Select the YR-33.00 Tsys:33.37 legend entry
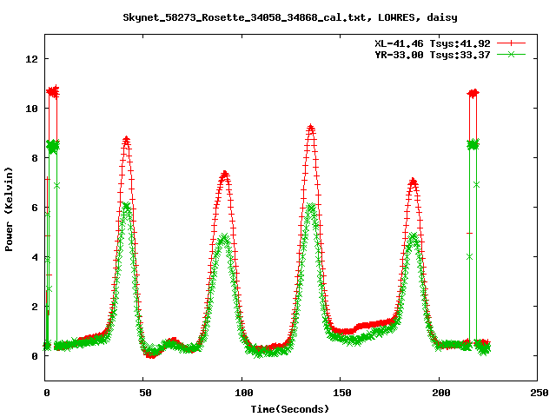The height and width of the screenshot is (417, 556). click(x=433, y=55)
